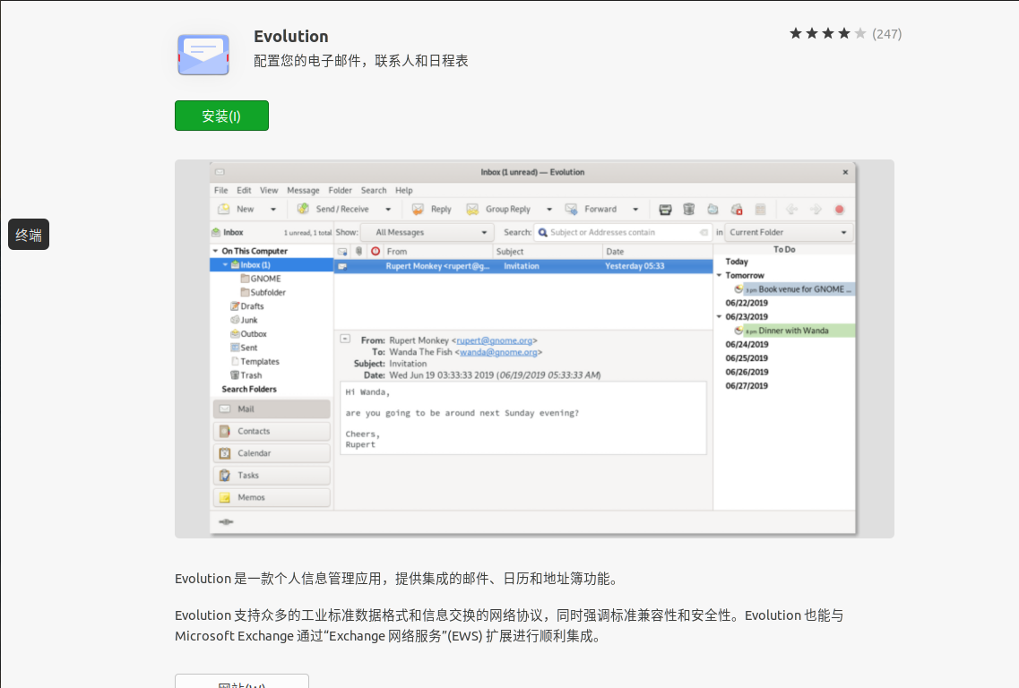Open the Current Folder search scope dropdown

789,233
